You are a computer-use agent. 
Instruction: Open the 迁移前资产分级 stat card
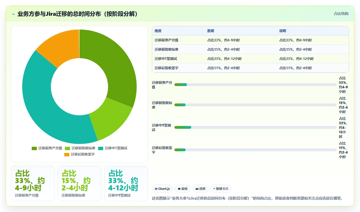(x=33, y=183)
